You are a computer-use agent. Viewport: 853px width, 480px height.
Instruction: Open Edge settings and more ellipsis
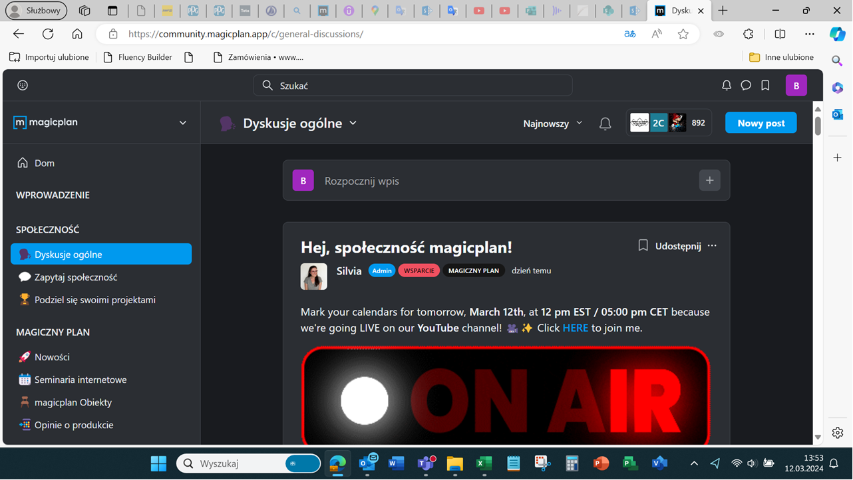(809, 34)
